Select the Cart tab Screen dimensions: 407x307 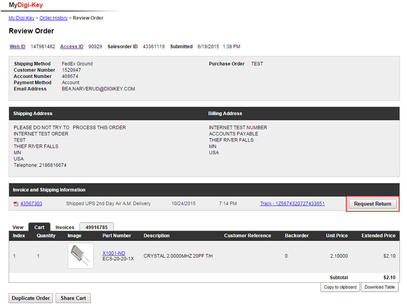tap(39, 227)
